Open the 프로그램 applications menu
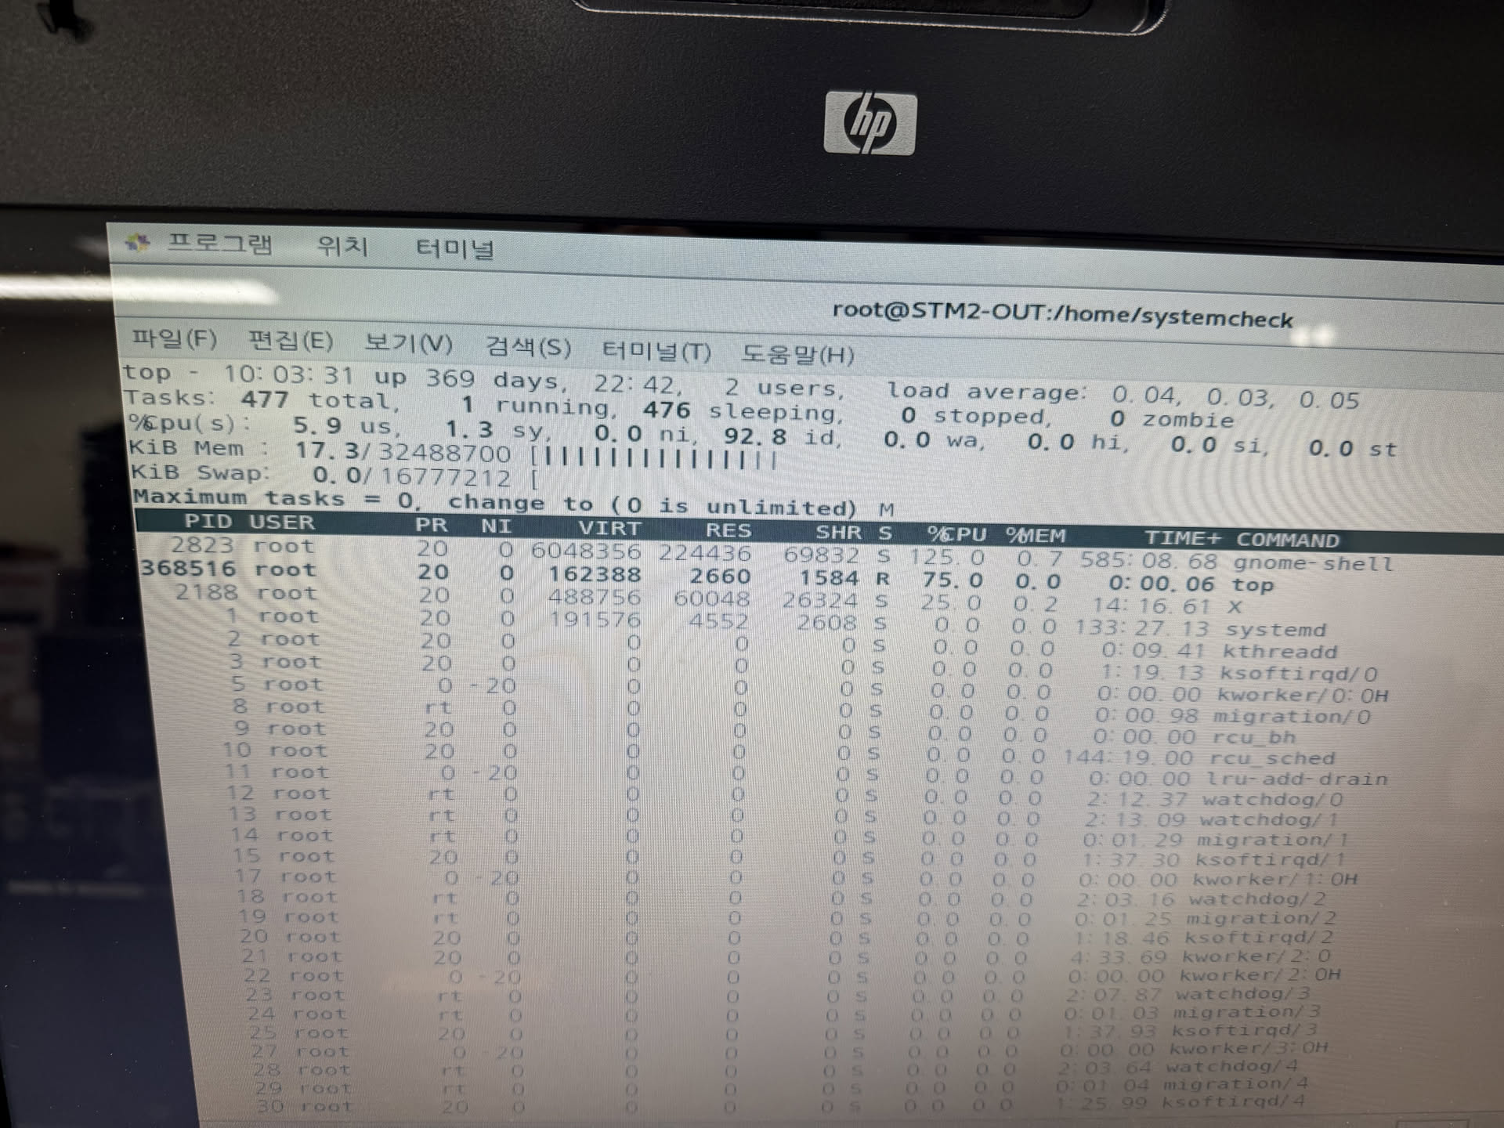Viewport: 1504px width, 1128px height. pos(219,244)
